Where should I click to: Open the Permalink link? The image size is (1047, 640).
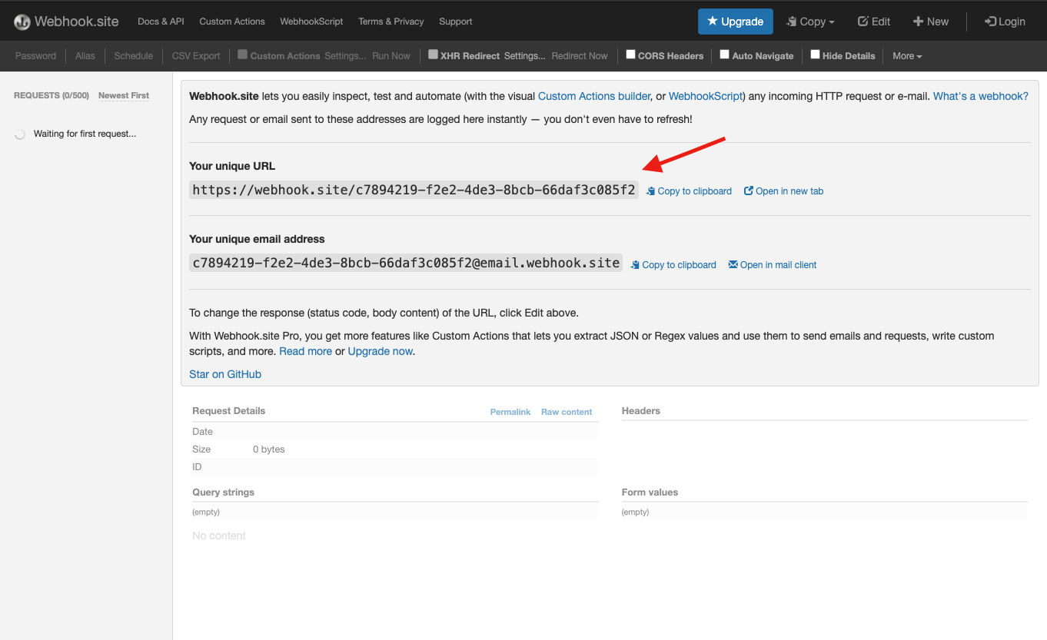click(510, 412)
